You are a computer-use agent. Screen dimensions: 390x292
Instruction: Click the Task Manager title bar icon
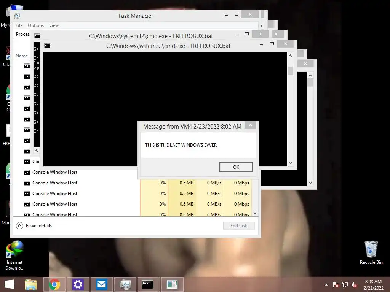pyautogui.click(x=17, y=16)
